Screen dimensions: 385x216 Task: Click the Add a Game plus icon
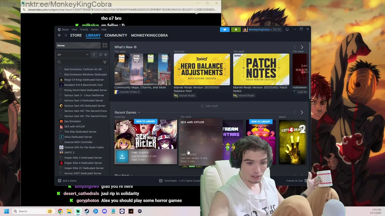click(59, 181)
